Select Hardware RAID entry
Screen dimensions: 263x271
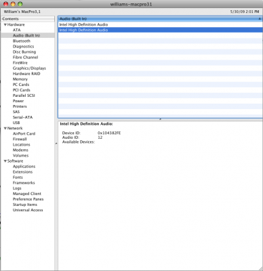tap(26, 74)
